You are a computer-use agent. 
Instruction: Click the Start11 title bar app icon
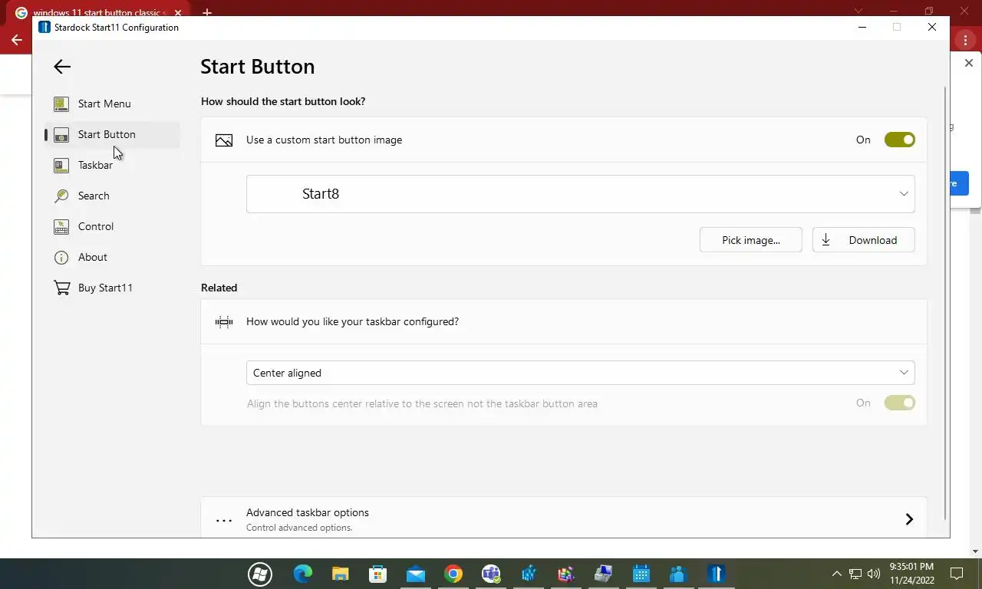[x=44, y=27]
